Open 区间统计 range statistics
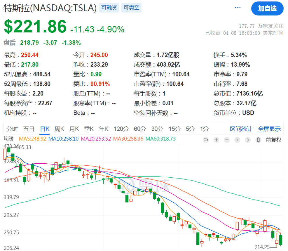This screenshot has height=251, width=288. [241, 129]
